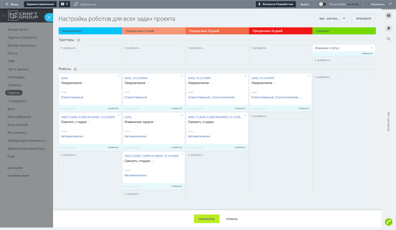
Task: Expand the Развернуть panel dropdown
Action: [x=376, y=4]
